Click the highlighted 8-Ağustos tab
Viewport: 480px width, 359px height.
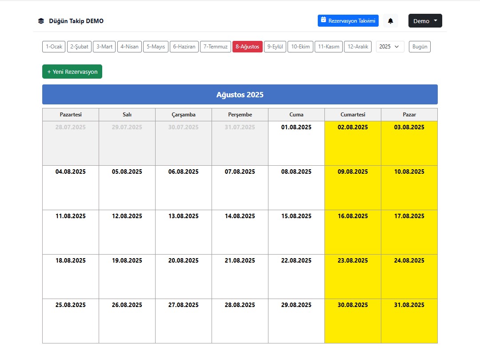click(x=247, y=47)
